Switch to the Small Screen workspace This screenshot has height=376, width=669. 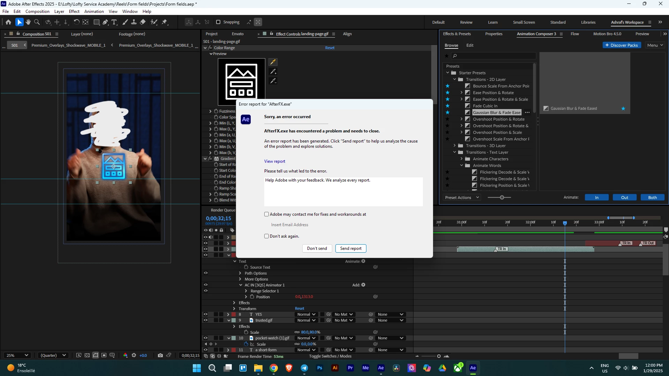click(524, 22)
